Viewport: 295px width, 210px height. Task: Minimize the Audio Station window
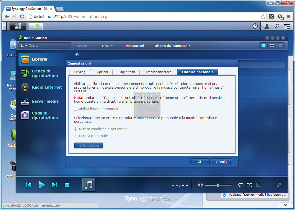[273, 38]
